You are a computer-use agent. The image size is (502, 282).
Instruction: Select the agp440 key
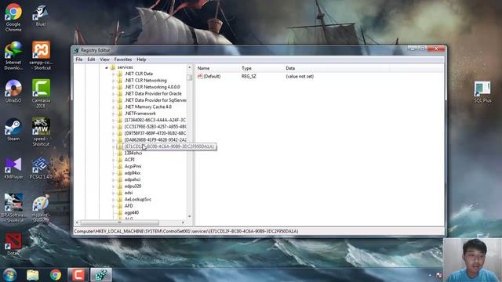click(x=132, y=212)
